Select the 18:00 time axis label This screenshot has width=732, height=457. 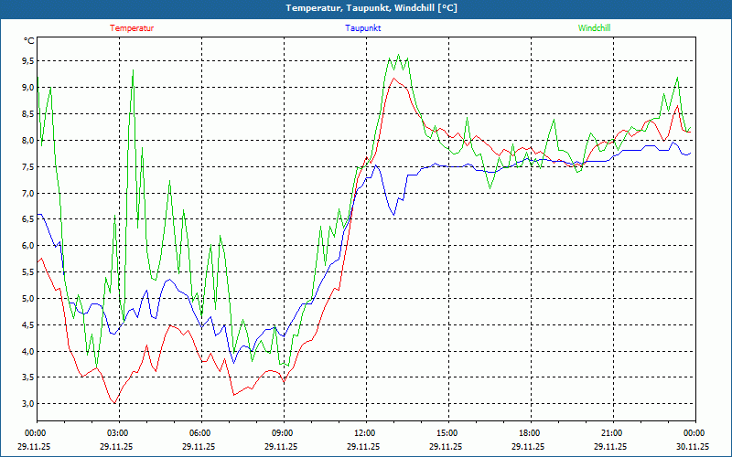point(529,433)
